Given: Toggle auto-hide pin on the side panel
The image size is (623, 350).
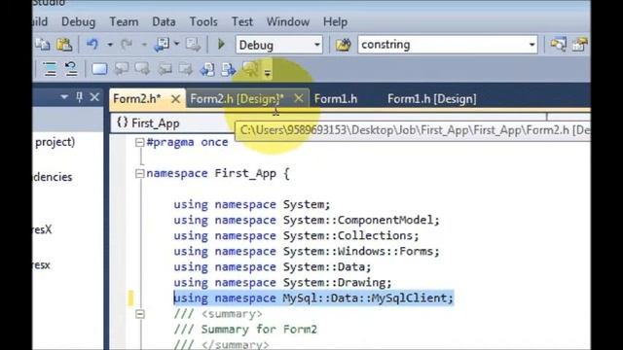Looking at the screenshot, I should tap(79, 97).
